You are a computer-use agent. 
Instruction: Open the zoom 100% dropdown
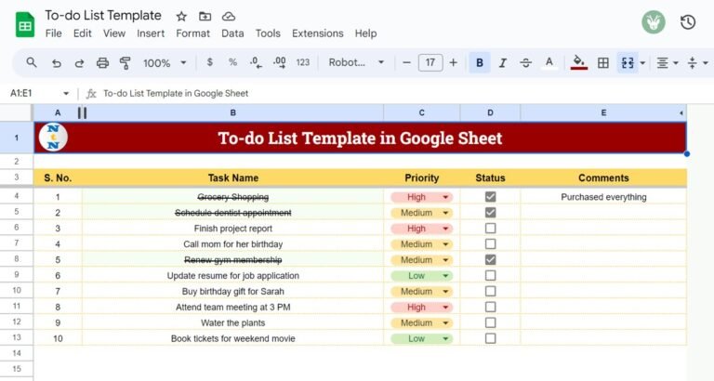[165, 63]
